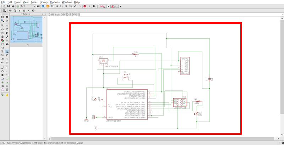The image size is (284, 145).
Task: Select the Rotate tool
Action: [7, 29]
